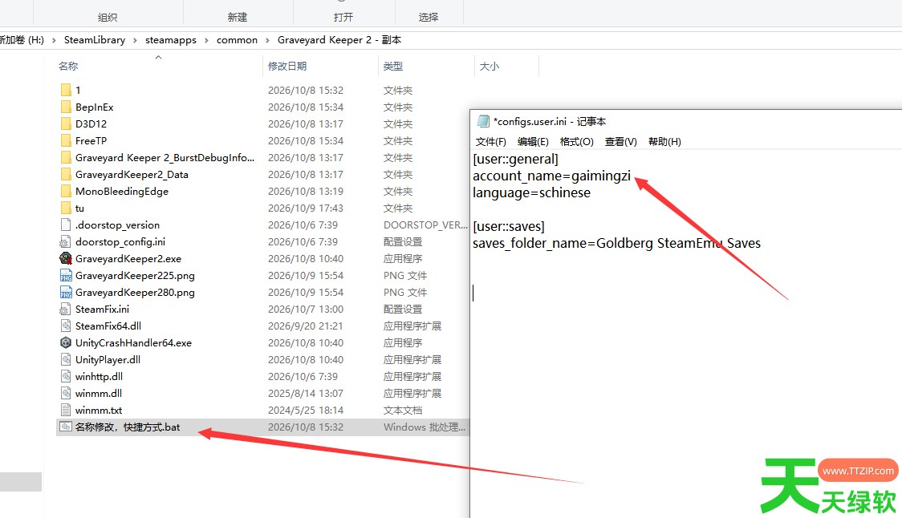
Task: Sort files by the 大小 column header
Action: click(x=489, y=66)
